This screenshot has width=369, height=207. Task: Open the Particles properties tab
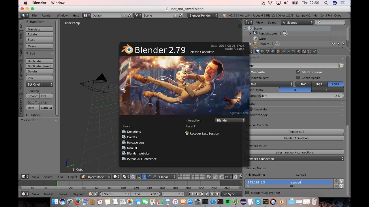pos(309,51)
